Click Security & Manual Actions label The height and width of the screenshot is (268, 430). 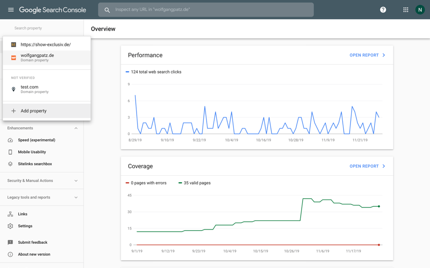coord(30,181)
